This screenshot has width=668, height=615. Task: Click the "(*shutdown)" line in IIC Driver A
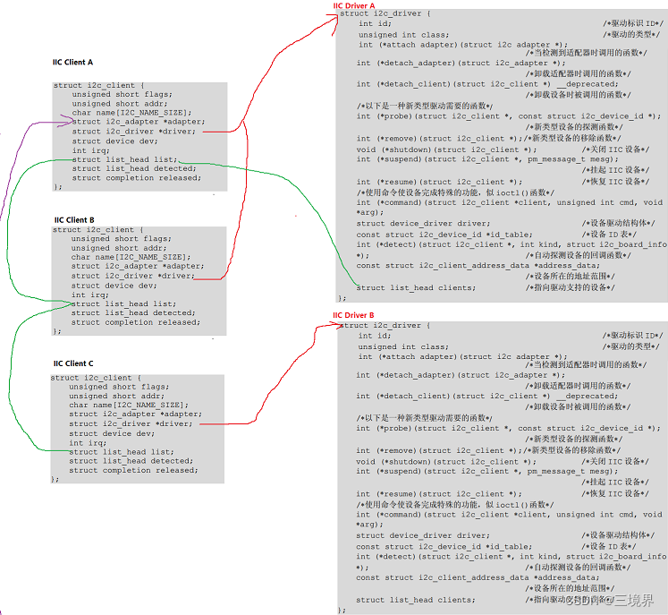point(447,149)
